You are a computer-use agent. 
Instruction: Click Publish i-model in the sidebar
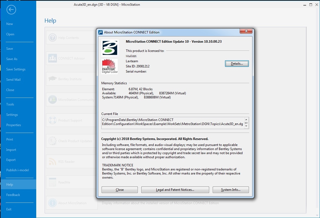click(17, 170)
